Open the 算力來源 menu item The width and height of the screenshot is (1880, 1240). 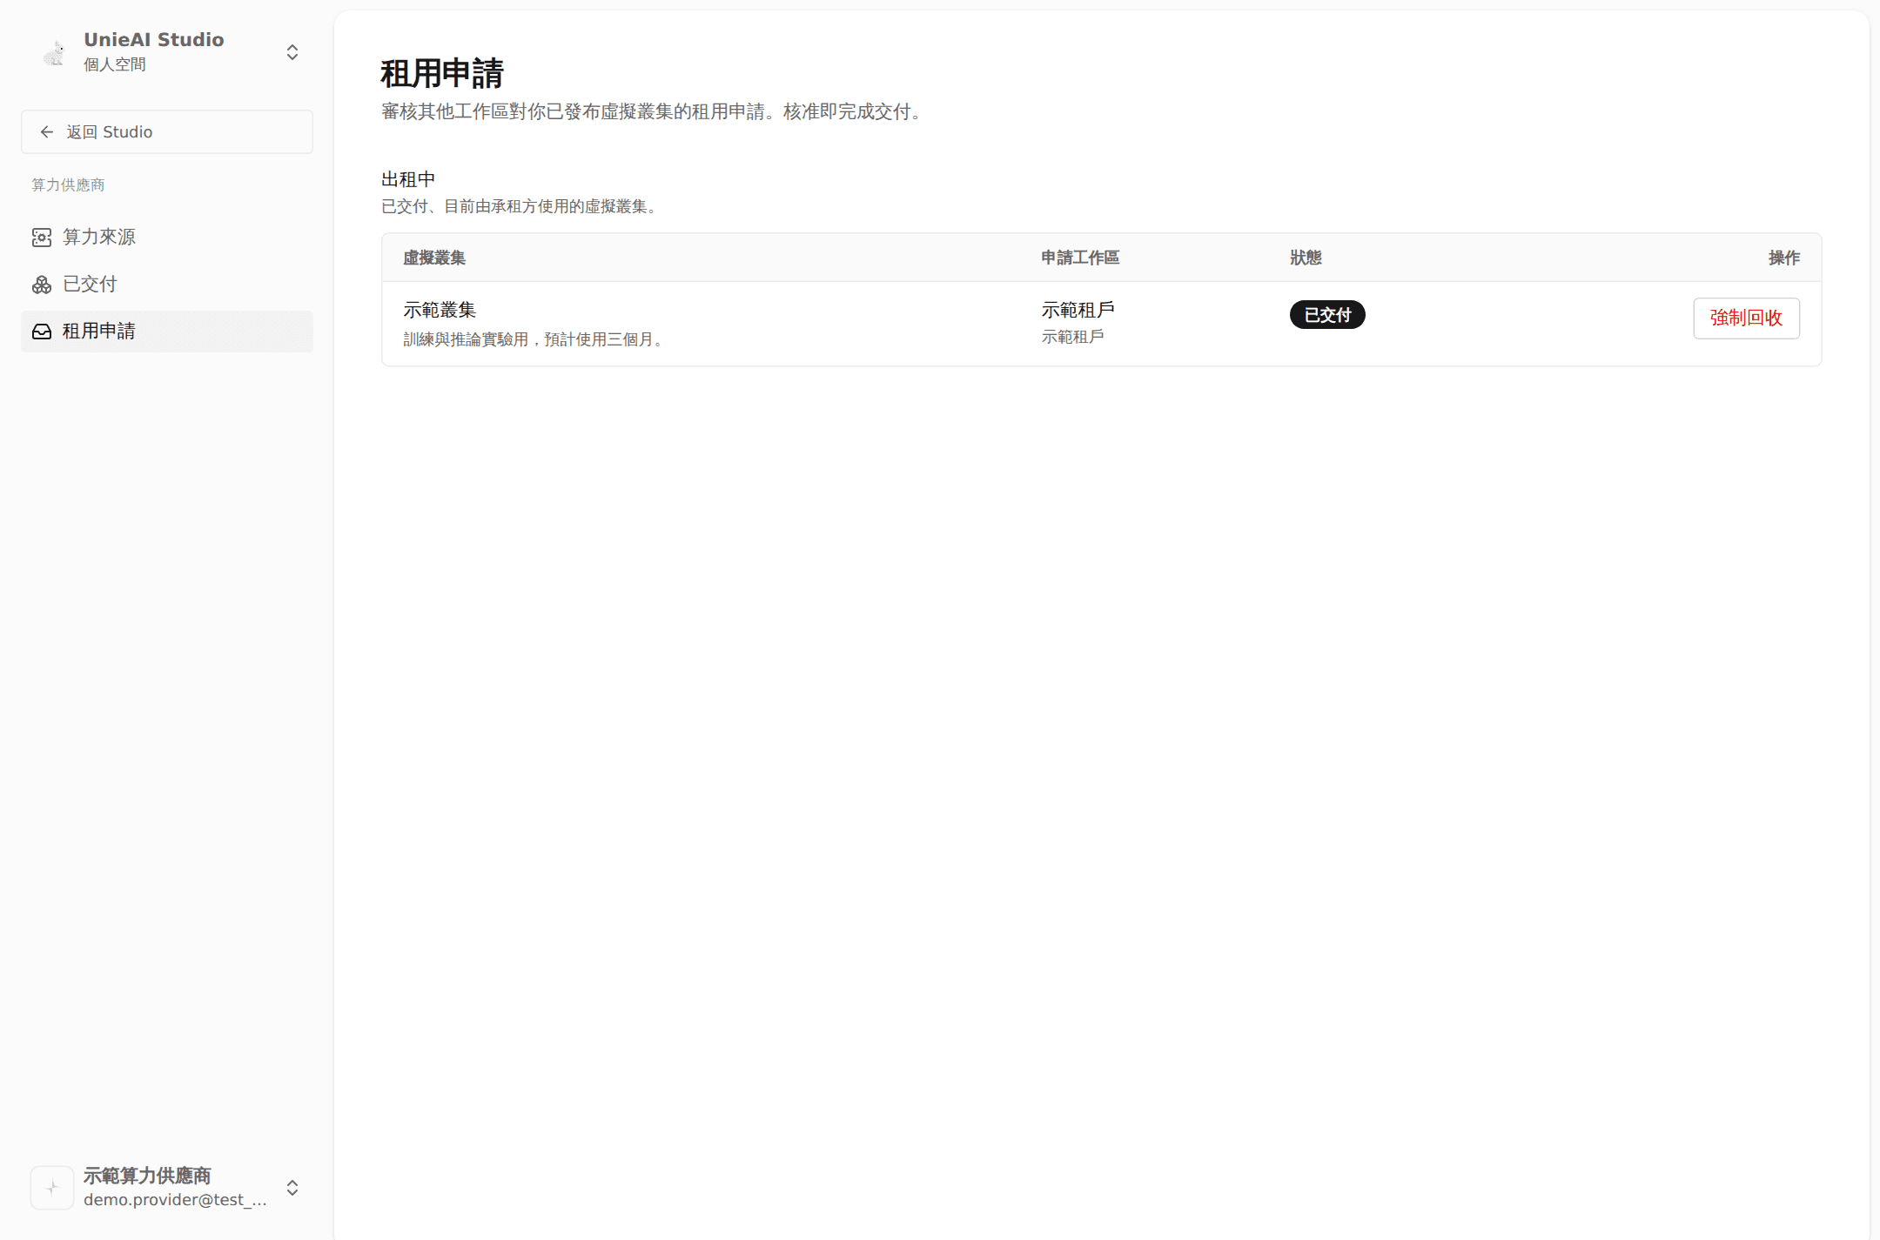tap(167, 237)
